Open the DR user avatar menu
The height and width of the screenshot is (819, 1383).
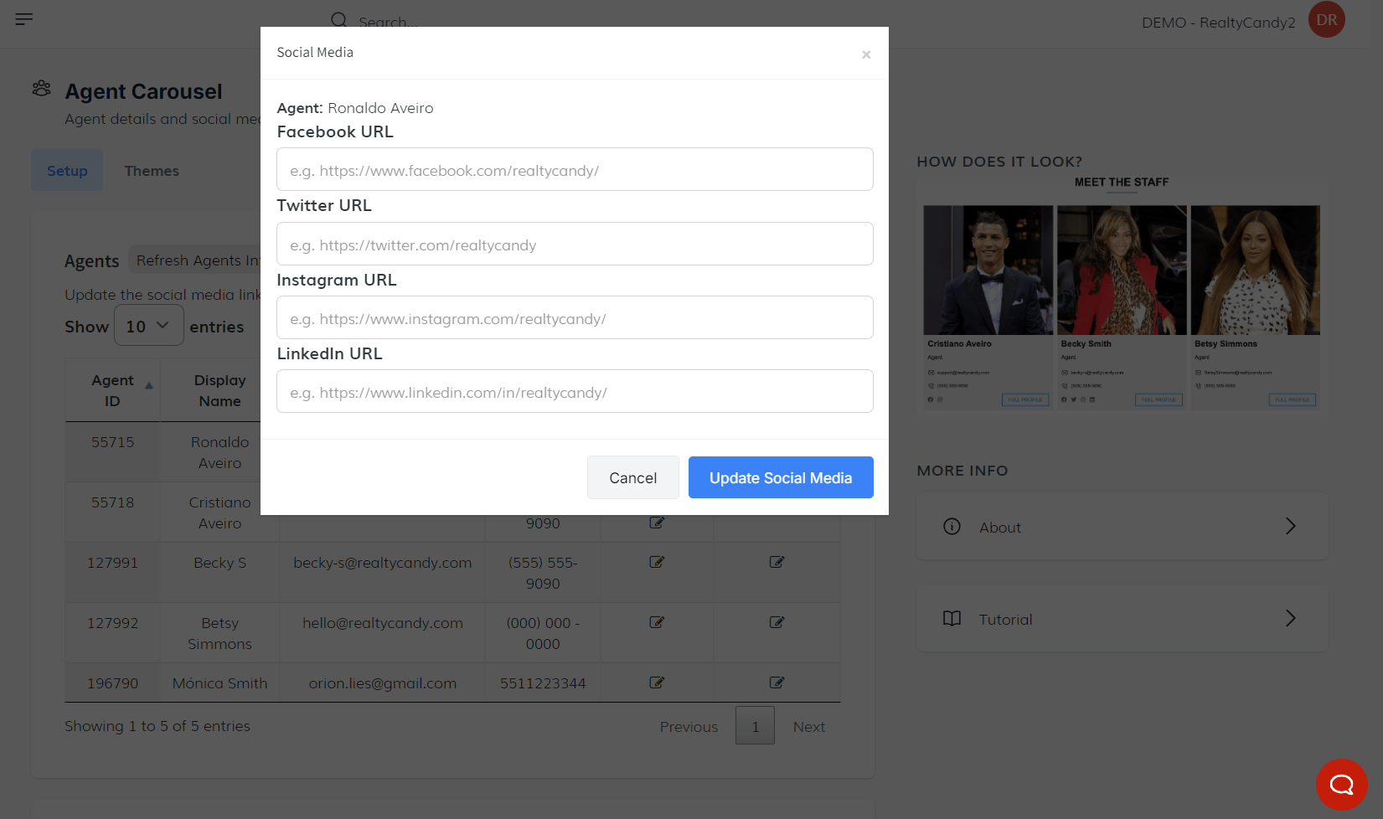[1326, 20]
